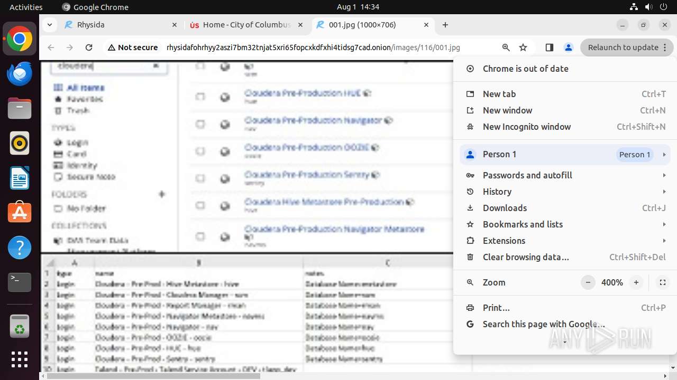Select the 001.jpg (1000×706) tab
The image size is (677, 380).
coord(372,25)
